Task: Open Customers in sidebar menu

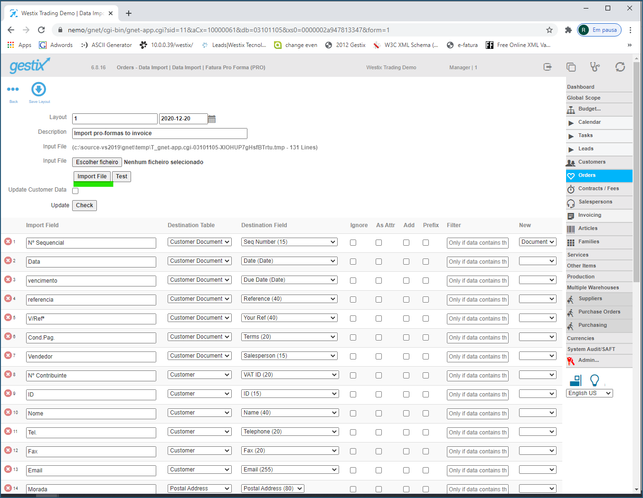Action: (x=599, y=162)
